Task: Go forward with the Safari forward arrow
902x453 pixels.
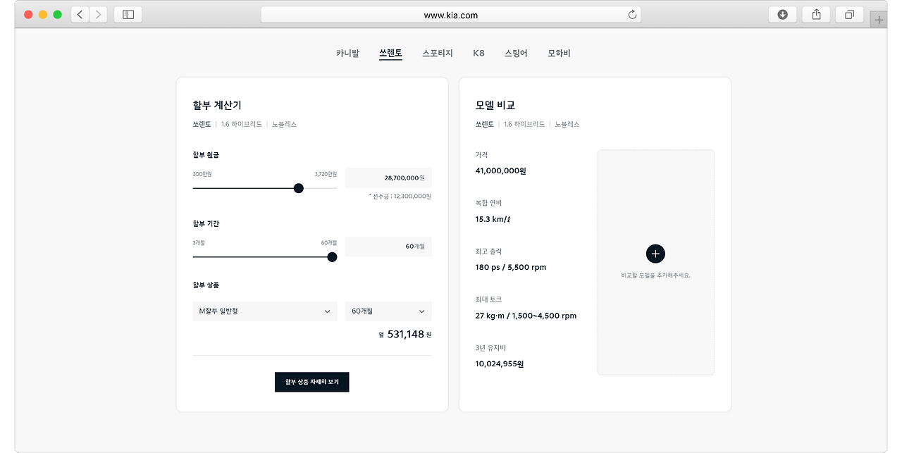Action: 98,14
